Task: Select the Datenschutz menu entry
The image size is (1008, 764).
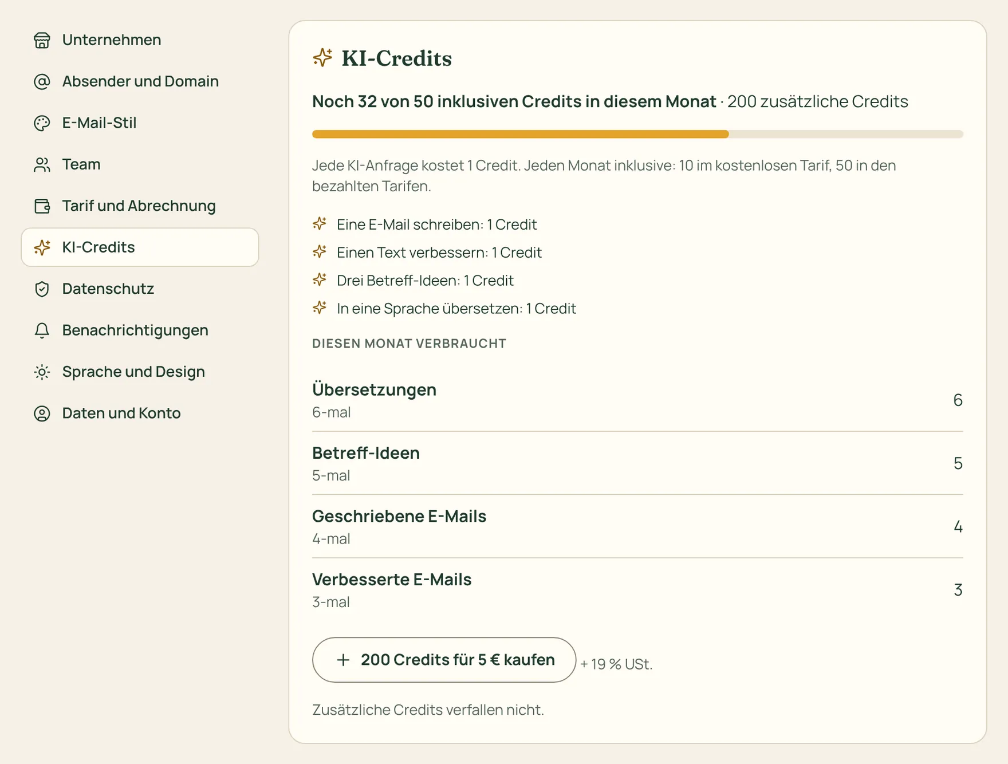Action: coord(140,289)
